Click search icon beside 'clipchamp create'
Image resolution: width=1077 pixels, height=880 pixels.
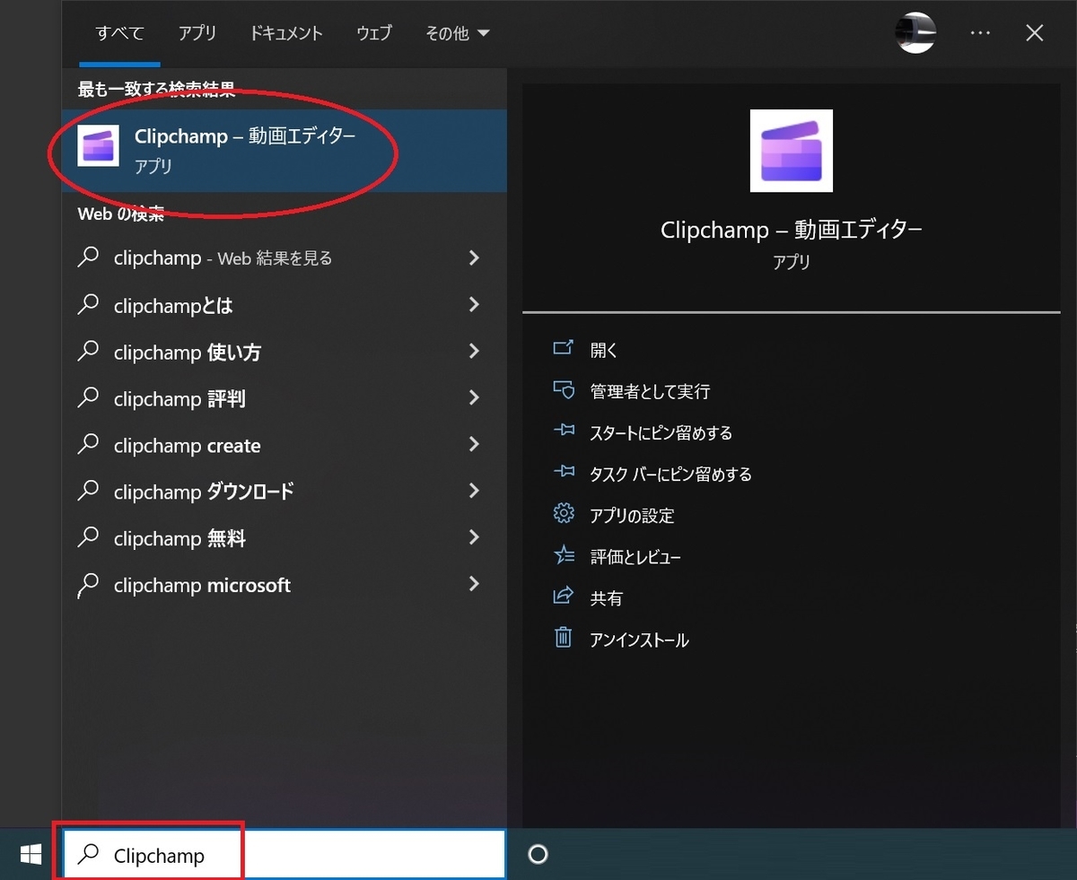click(x=88, y=445)
